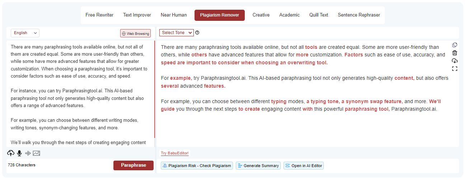
Task: Open the Sentence Rephraser tab
Action: (x=359, y=15)
